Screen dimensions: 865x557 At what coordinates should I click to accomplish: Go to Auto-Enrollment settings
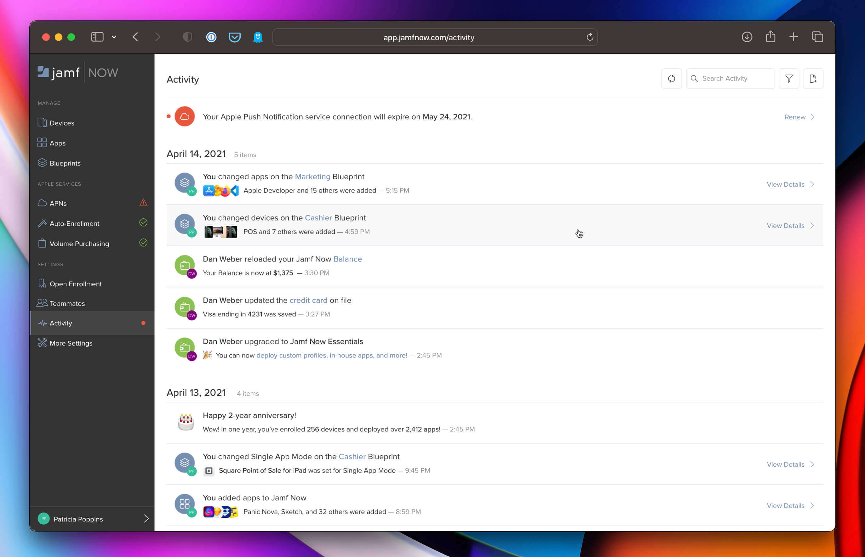[92, 223]
